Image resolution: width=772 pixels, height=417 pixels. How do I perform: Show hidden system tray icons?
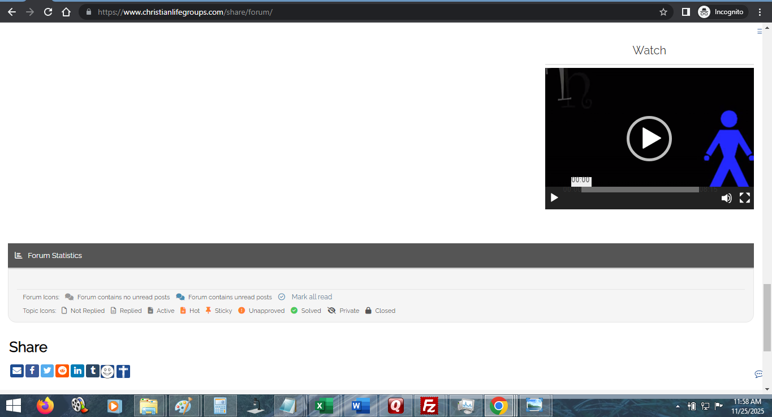[x=678, y=406]
